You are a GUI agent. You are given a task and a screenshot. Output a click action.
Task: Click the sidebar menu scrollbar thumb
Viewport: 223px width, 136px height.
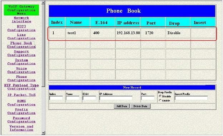point(43,45)
